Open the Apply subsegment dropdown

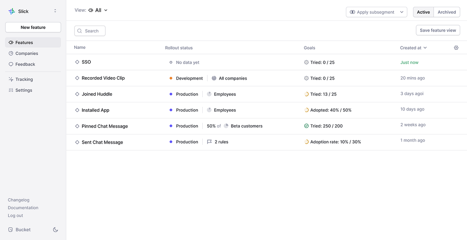(376, 12)
